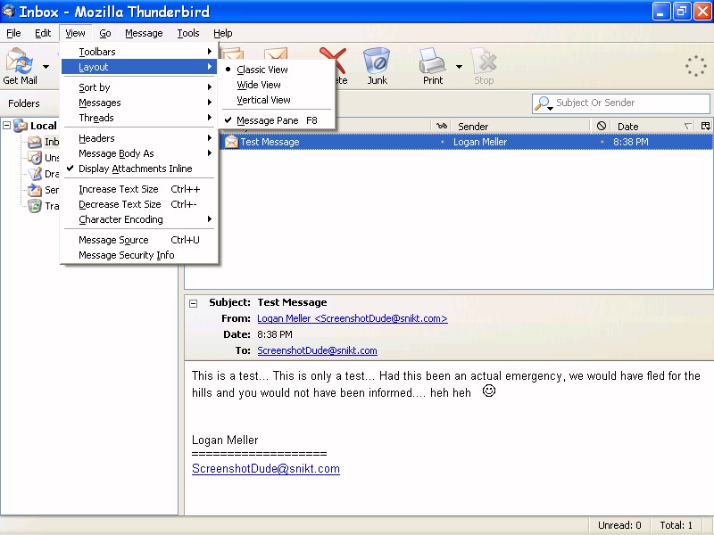Click the To address ScreenshotDude@snikt.com link
Viewport: 714px width, 535px height.
[317, 350]
